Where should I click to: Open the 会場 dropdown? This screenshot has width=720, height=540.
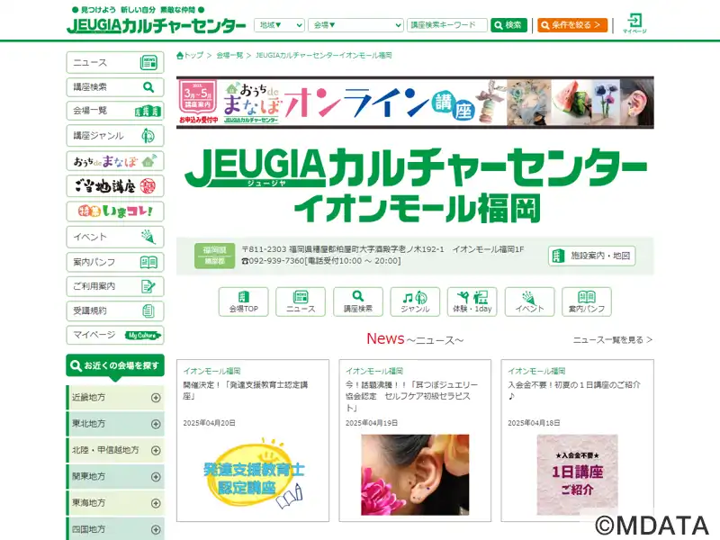point(355,25)
